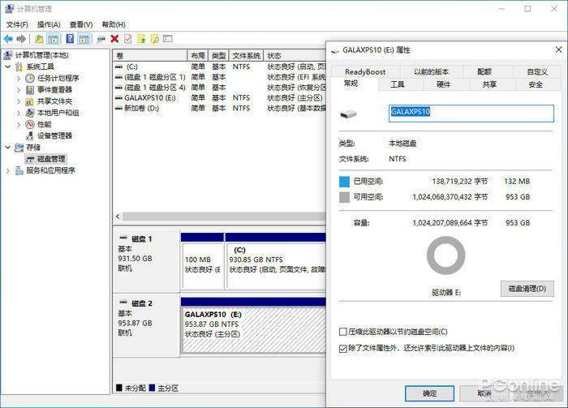The image size is (568, 408).
Task: Switch to the 工具 tab
Action: pyautogui.click(x=398, y=84)
